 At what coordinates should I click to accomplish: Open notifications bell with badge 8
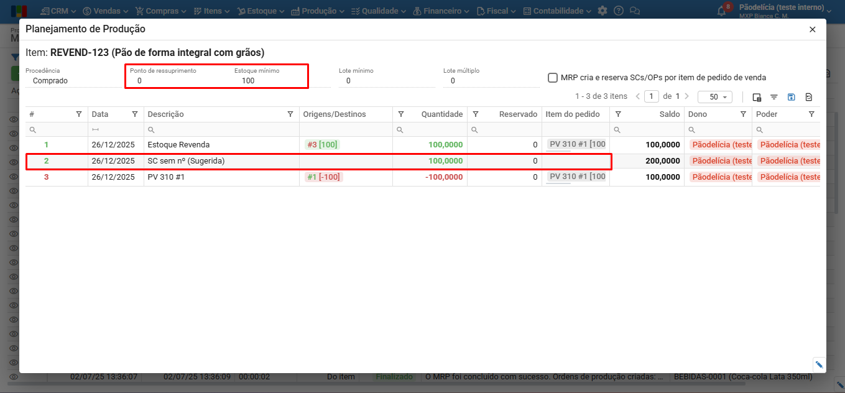click(x=722, y=11)
